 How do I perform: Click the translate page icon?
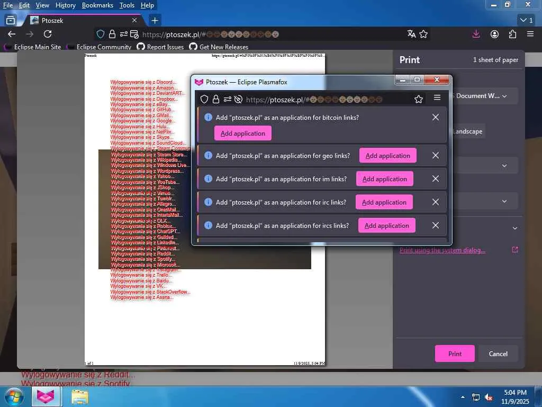click(x=411, y=34)
